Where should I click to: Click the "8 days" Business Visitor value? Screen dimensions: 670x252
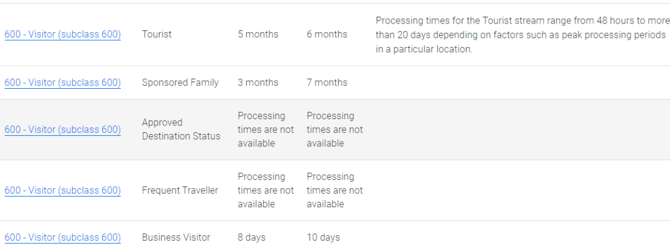click(x=251, y=238)
